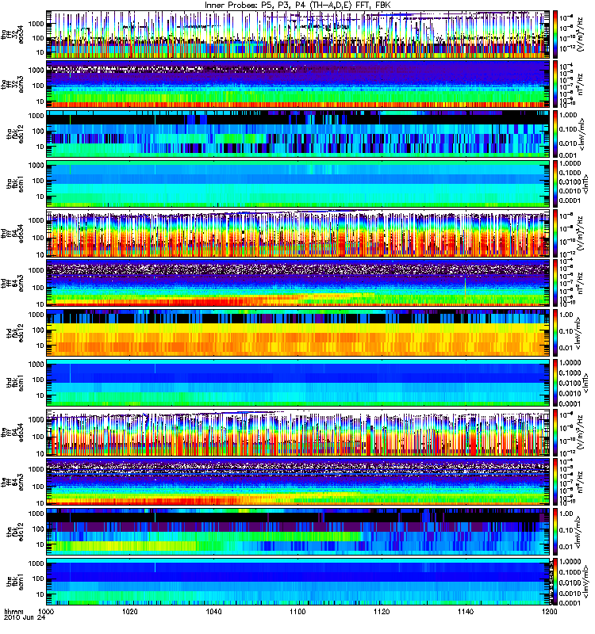595x634 pixels.
Task: Click the 'hhmm' time axis caption
Action: click(13, 612)
